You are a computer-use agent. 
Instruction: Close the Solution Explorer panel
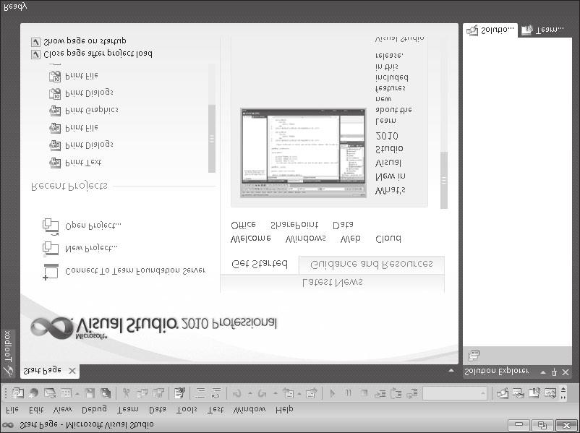566,372
